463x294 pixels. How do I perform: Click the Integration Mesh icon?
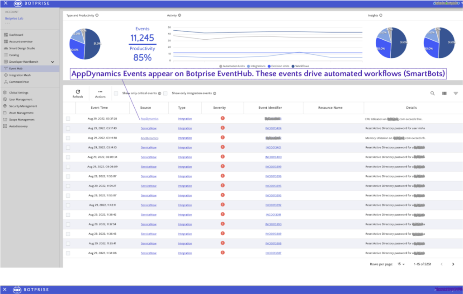[6, 75]
